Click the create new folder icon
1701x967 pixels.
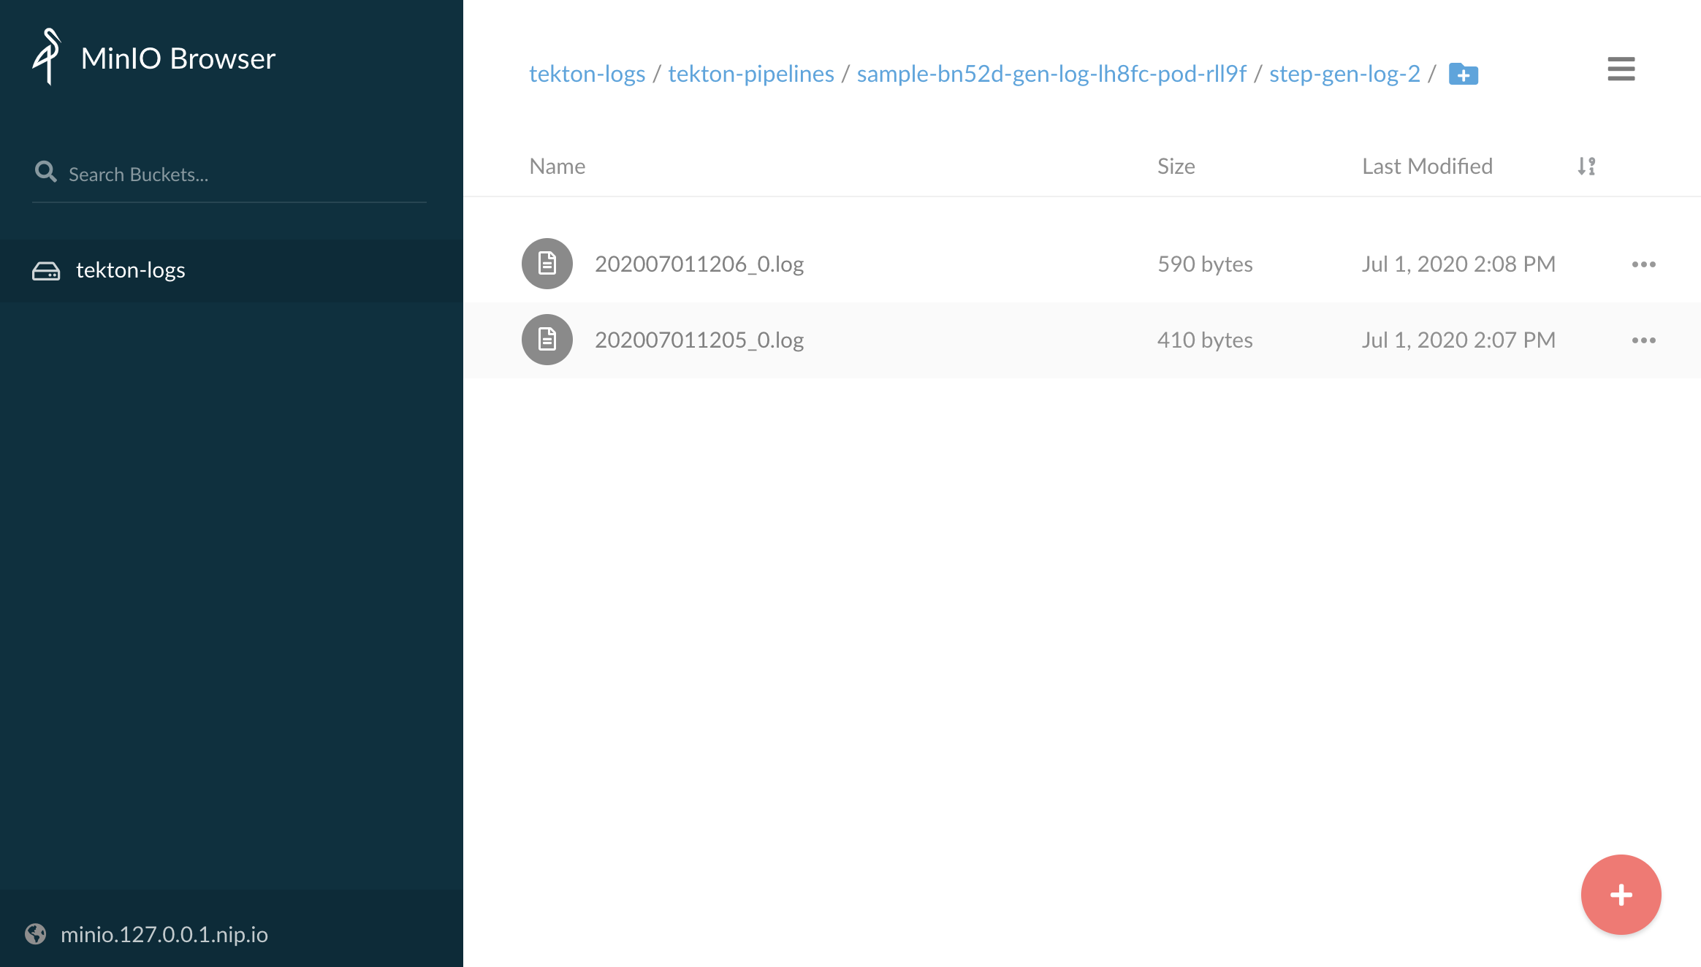click(1464, 74)
